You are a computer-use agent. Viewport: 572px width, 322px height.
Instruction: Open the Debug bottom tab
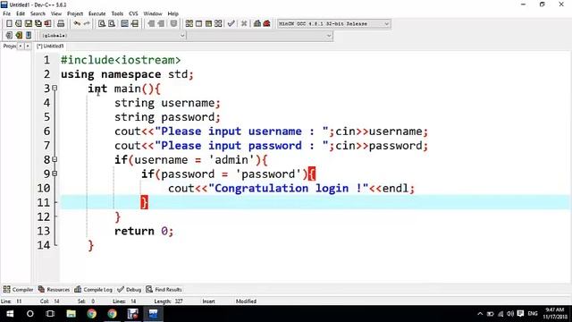(x=129, y=290)
